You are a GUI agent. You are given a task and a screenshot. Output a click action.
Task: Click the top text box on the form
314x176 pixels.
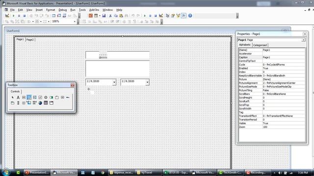(x=118, y=55)
